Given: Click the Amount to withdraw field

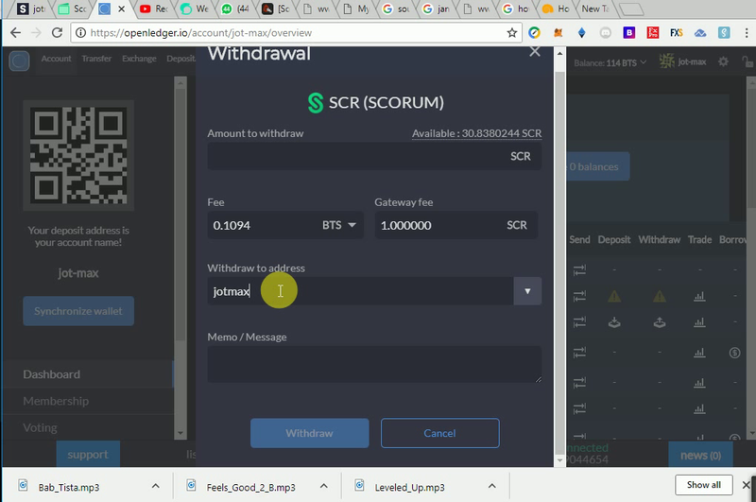Looking at the screenshot, I should click(374, 156).
